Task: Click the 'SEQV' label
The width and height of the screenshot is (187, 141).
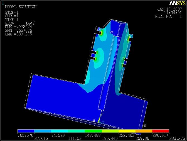Action: (x=9, y=23)
